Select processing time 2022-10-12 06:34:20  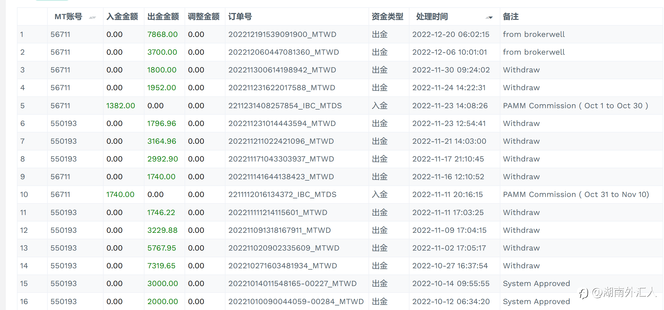point(451,302)
